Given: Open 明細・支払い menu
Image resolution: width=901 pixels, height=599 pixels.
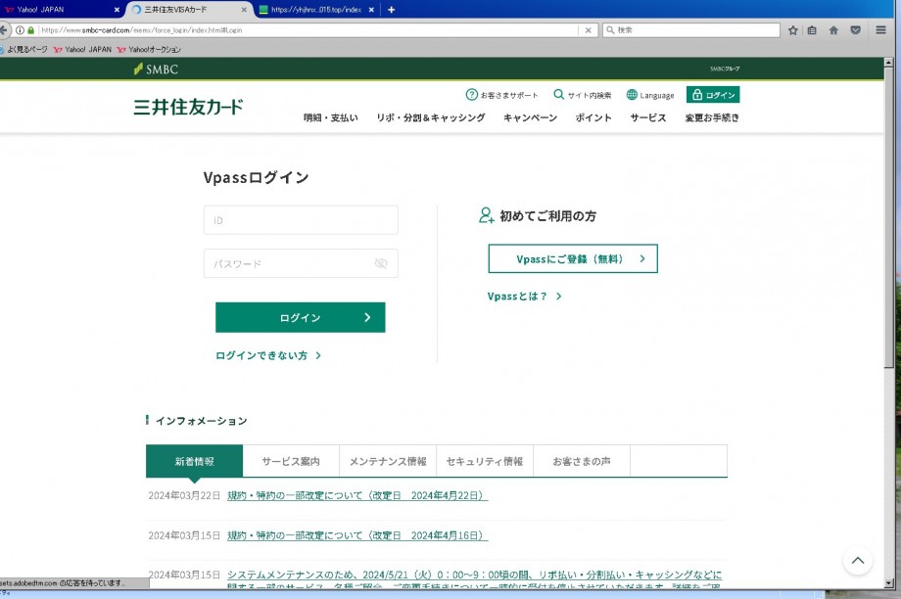Looking at the screenshot, I should (x=330, y=117).
